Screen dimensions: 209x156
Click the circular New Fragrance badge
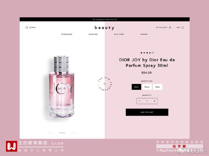click(x=104, y=84)
